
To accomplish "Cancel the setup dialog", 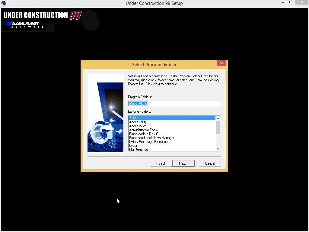I will (210, 163).
